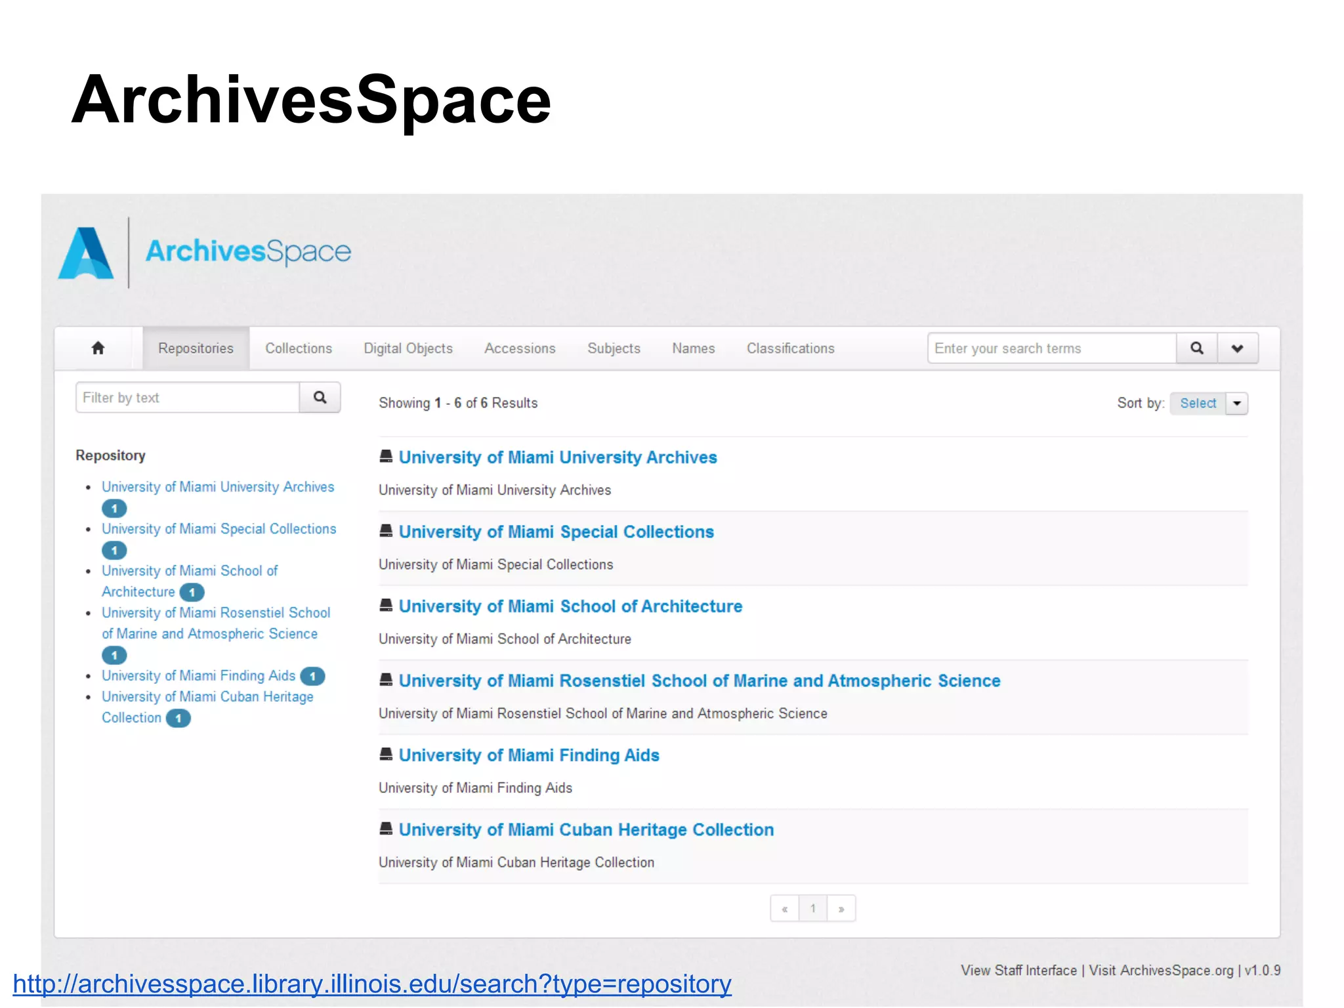Open the Collections tab

299,348
